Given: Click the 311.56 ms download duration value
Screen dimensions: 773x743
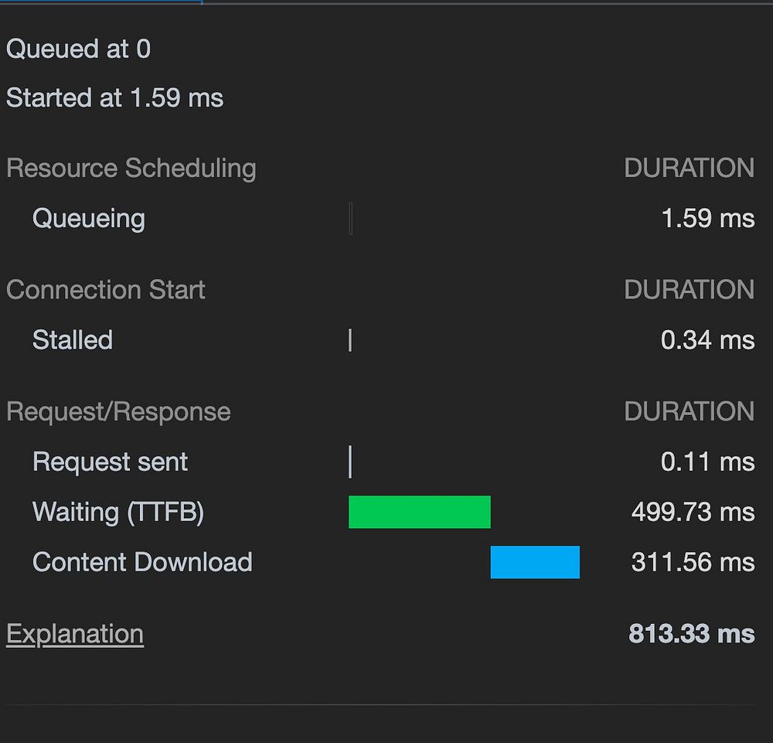Looking at the screenshot, I should click(693, 562).
